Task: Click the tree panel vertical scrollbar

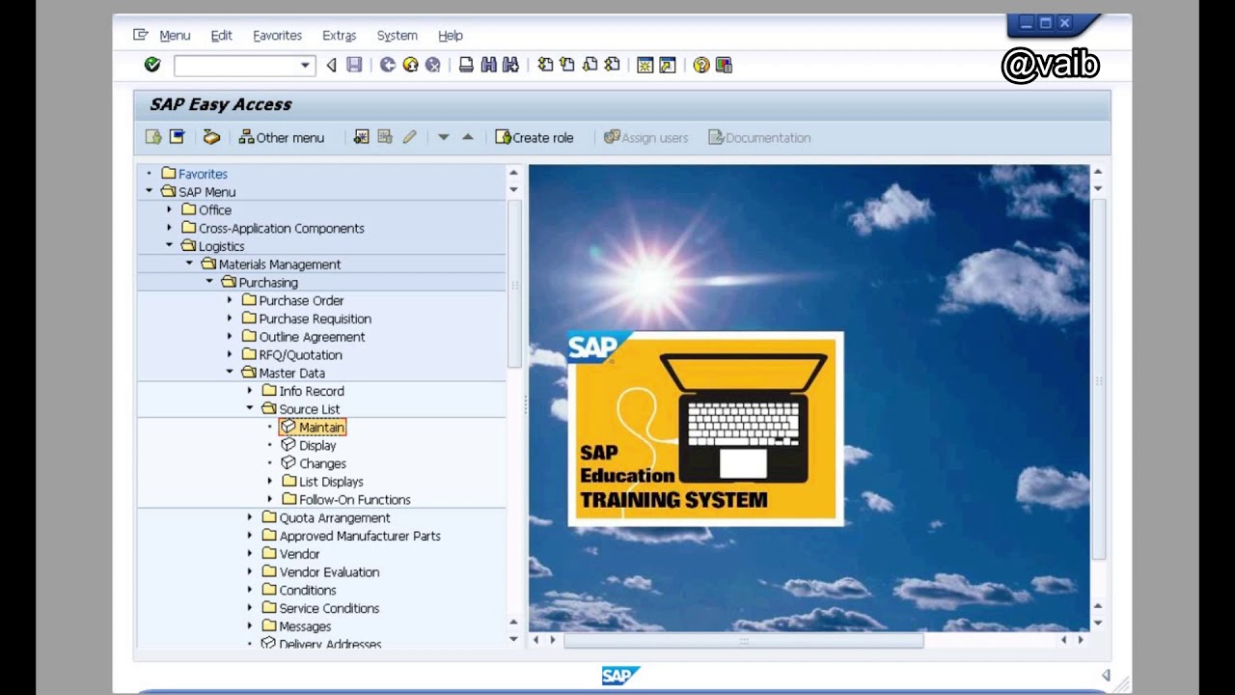Action: coord(514,284)
